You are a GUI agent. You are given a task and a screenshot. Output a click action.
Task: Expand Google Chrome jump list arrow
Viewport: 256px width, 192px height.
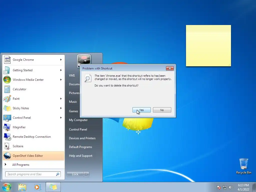[x=61, y=60]
